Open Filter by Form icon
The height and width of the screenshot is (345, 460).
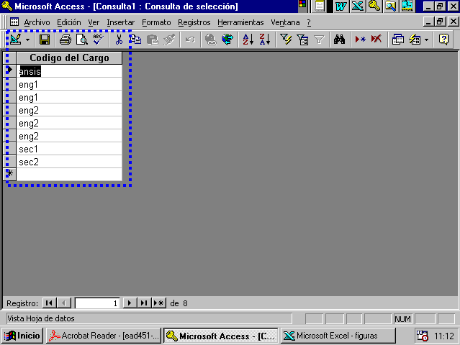click(302, 40)
